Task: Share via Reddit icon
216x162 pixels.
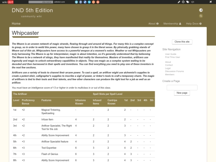Action: (x=94, y=2)
